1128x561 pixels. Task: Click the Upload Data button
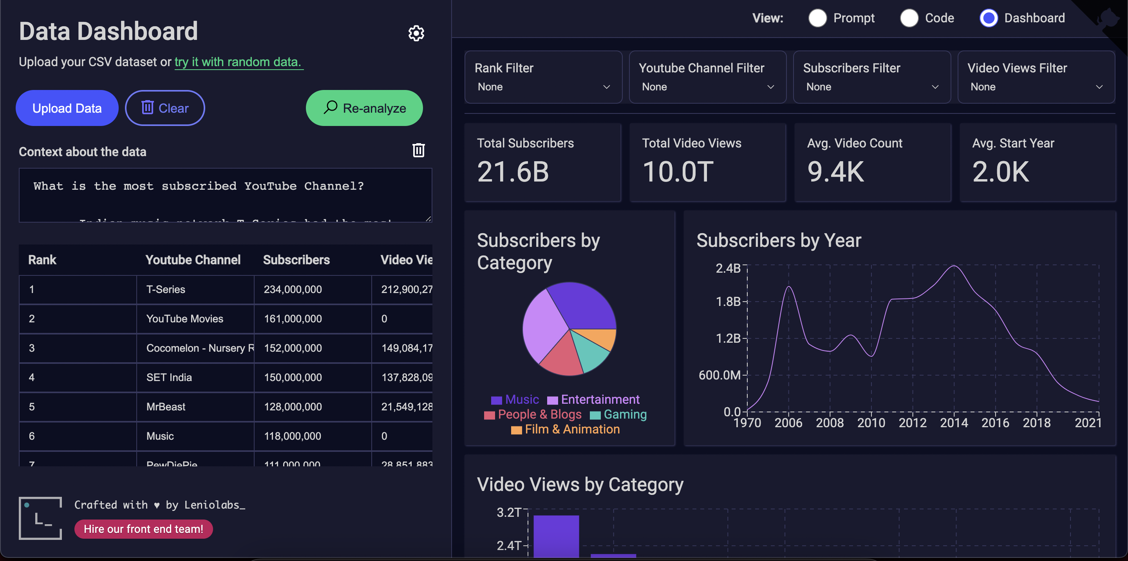[67, 108]
